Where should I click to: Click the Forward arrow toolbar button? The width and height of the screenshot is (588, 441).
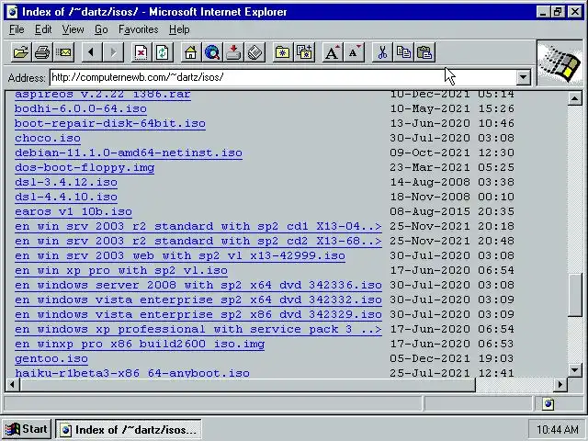pos(113,52)
